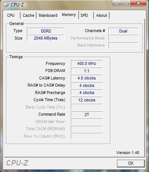Click the greyed Performance Mode label
Screen dimensions: 149x172
coord(88,38)
